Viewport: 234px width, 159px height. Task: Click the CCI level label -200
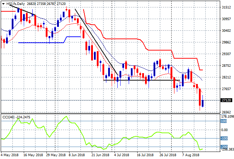point(224,147)
